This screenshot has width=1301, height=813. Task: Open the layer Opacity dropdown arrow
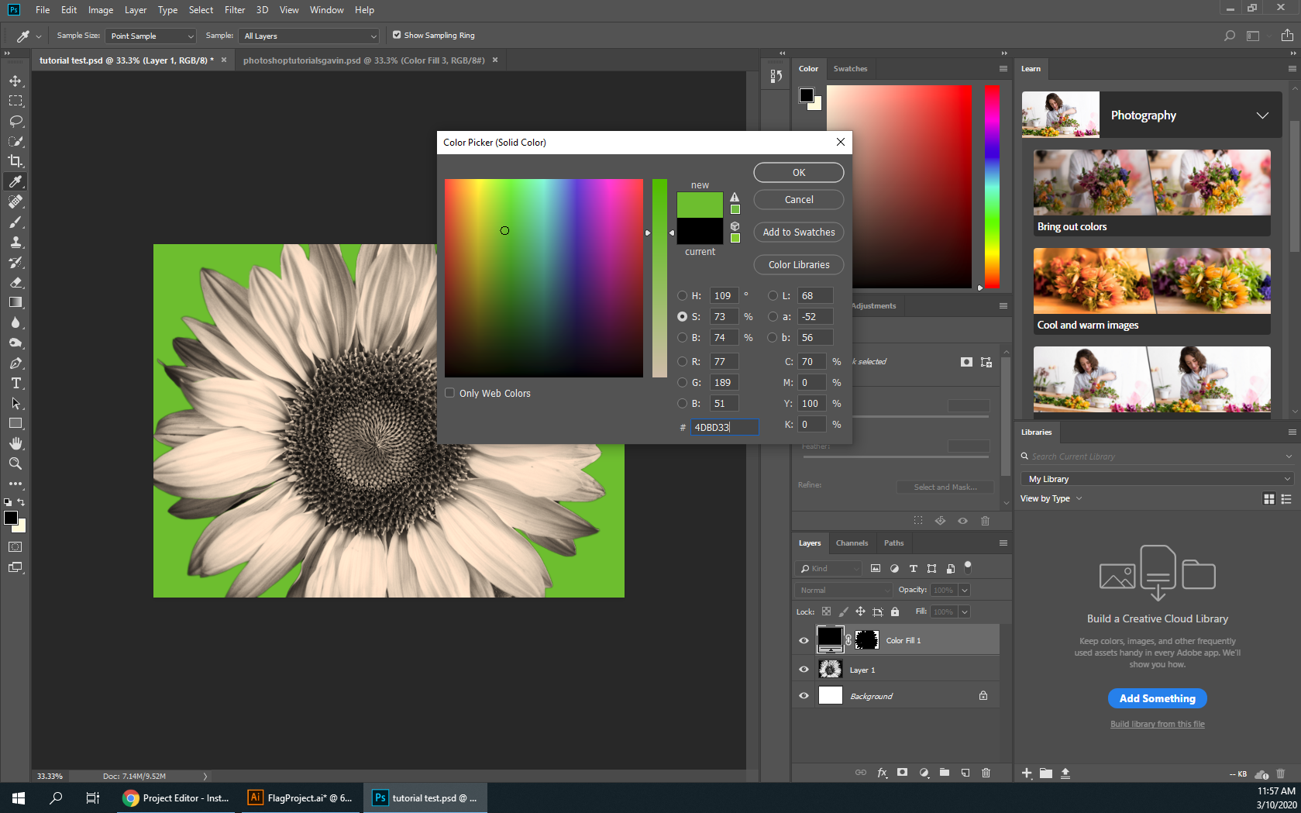[965, 590]
